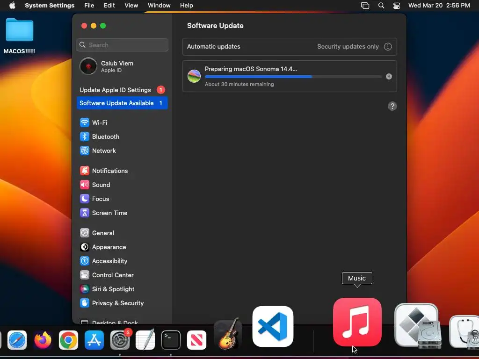Open the File menu
Screen dimensions: 479x359
tap(89, 6)
